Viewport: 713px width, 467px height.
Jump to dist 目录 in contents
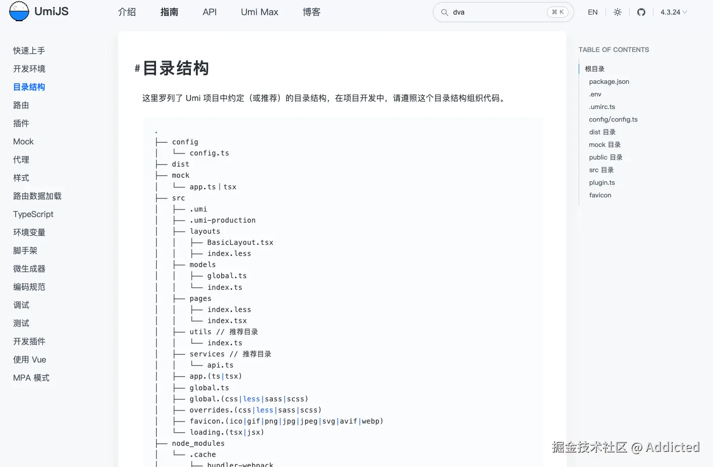click(x=602, y=132)
